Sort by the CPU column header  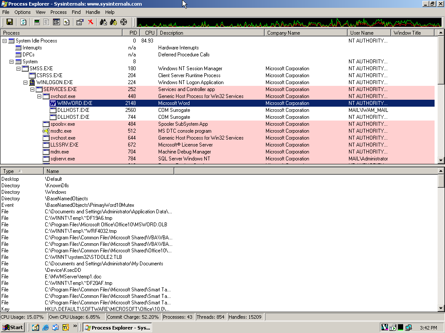click(x=148, y=33)
